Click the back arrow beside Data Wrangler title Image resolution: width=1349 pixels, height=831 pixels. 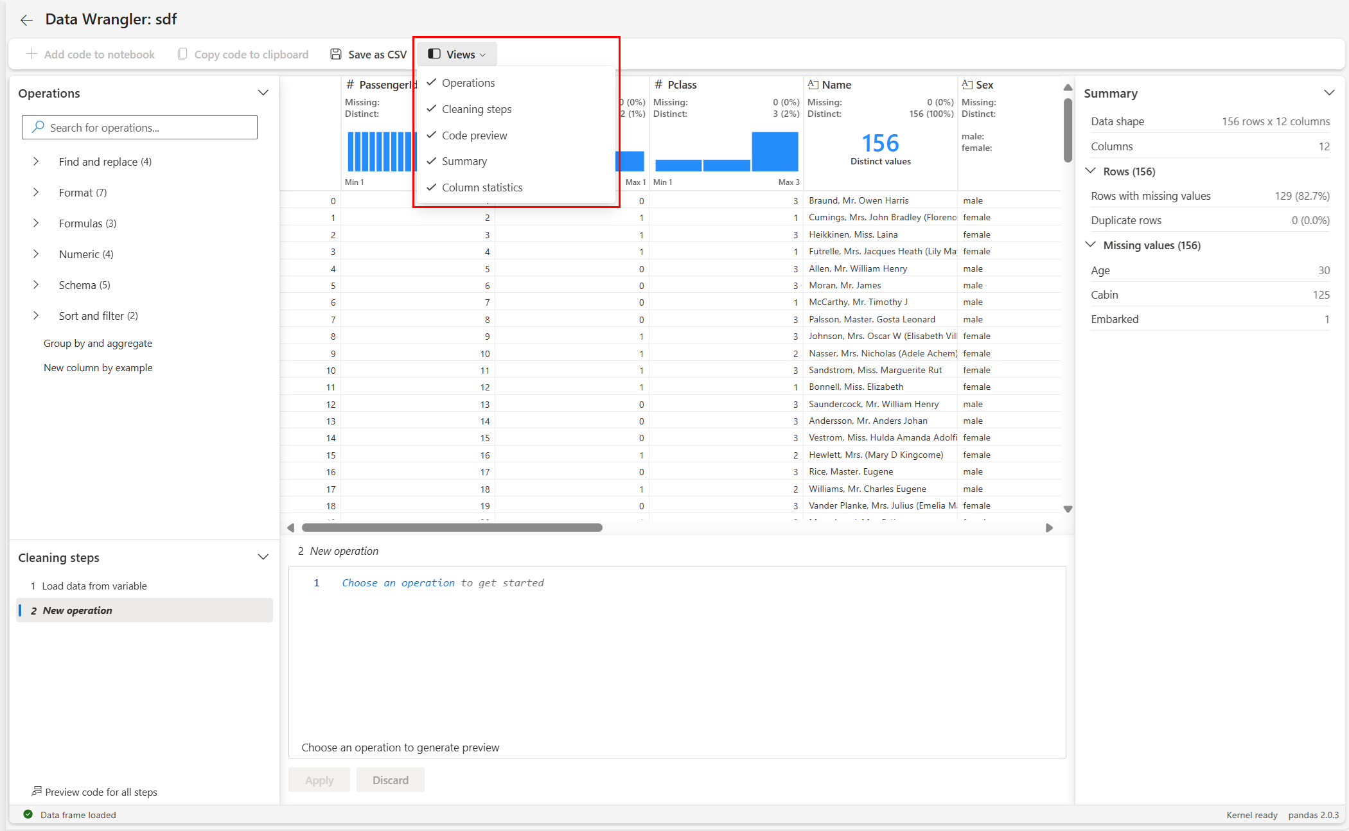26,21
